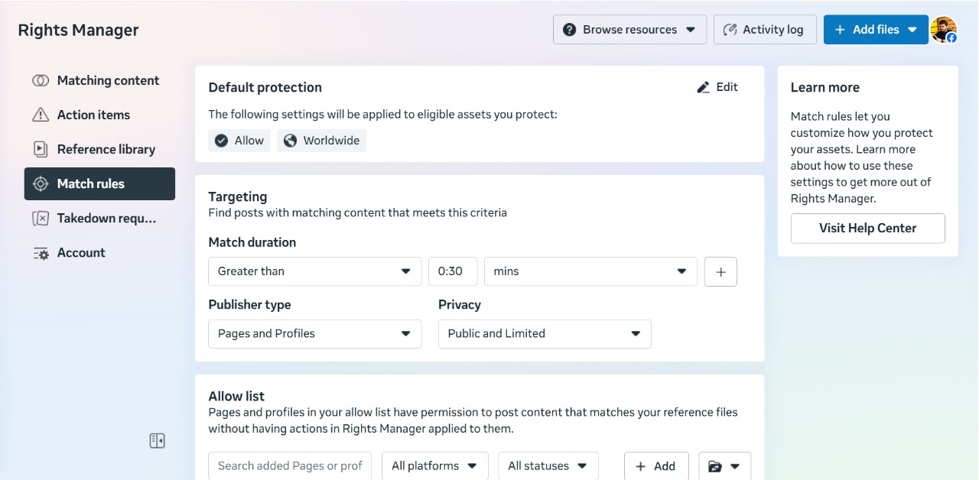The height and width of the screenshot is (480, 979).
Task: Click the Visit Help Center button
Action: coord(867,229)
